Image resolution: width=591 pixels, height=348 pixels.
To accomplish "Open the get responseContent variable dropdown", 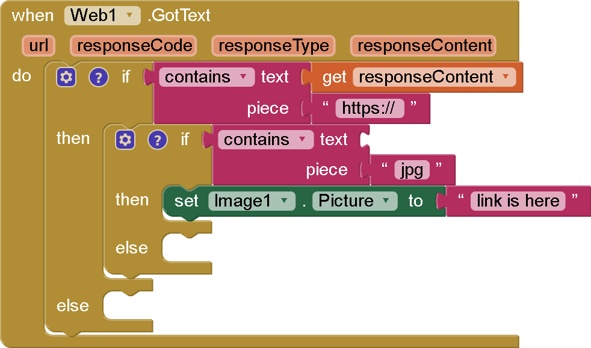I will pyautogui.click(x=504, y=77).
